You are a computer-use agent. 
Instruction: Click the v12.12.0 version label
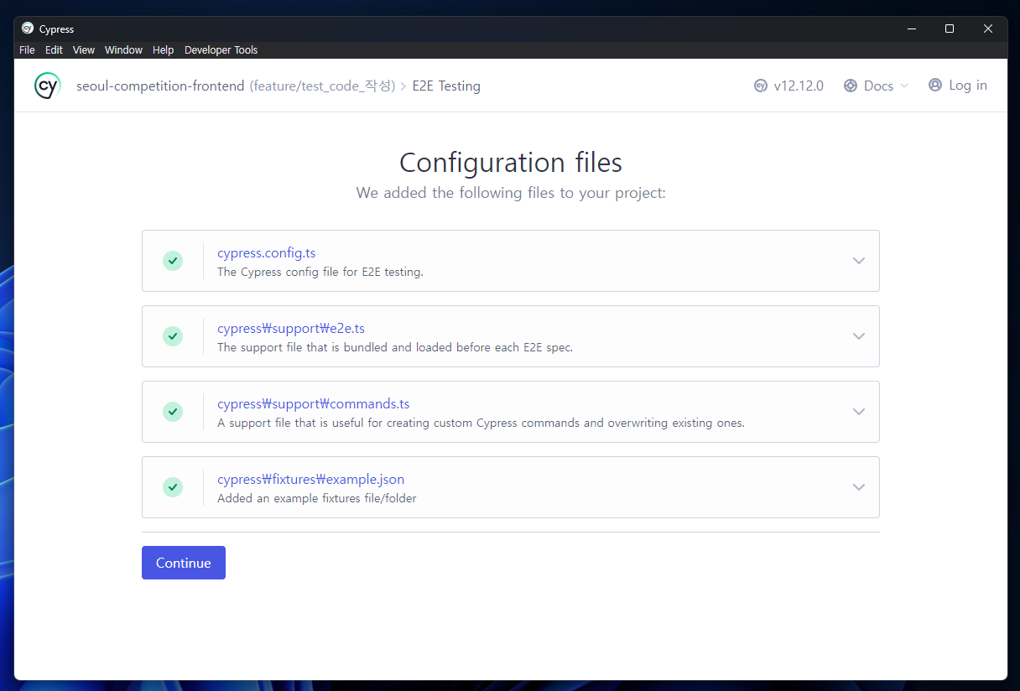799,86
